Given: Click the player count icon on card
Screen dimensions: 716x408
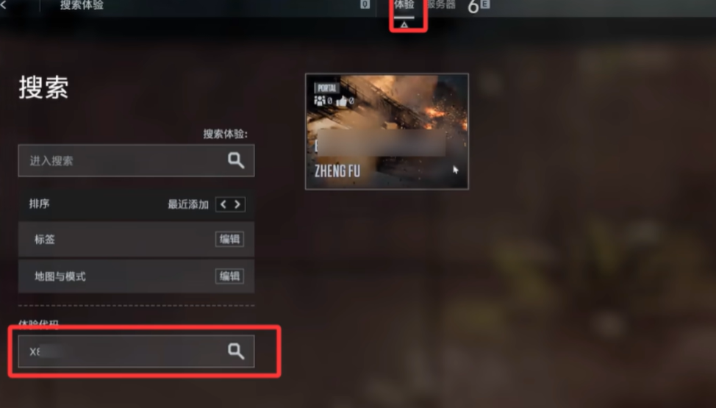Looking at the screenshot, I should pos(320,101).
